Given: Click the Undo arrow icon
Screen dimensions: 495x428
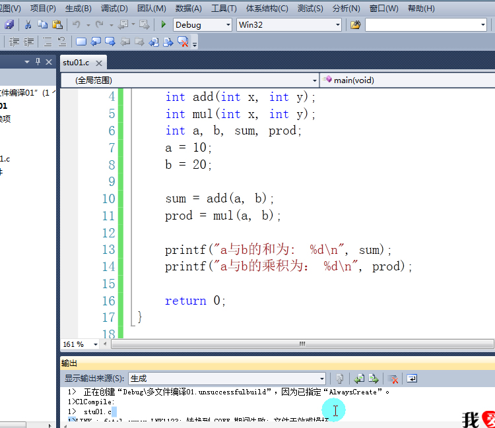Looking at the screenshot, I should (77, 24).
